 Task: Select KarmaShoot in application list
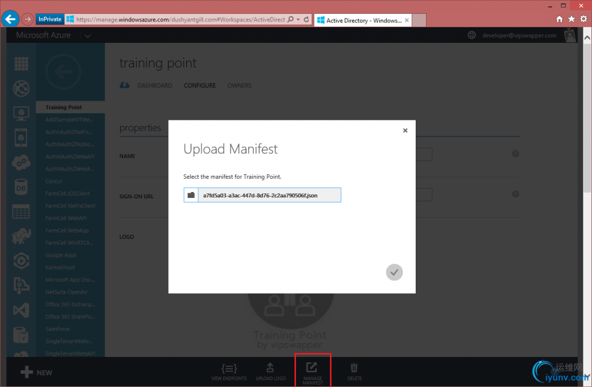tap(60, 268)
